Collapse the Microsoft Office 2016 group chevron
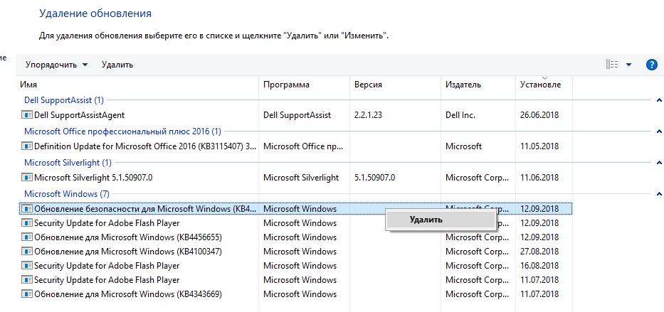This screenshot has width=664, height=312. pyautogui.click(x=658, y=131)
